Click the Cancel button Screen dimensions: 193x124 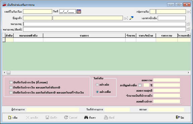71,118
